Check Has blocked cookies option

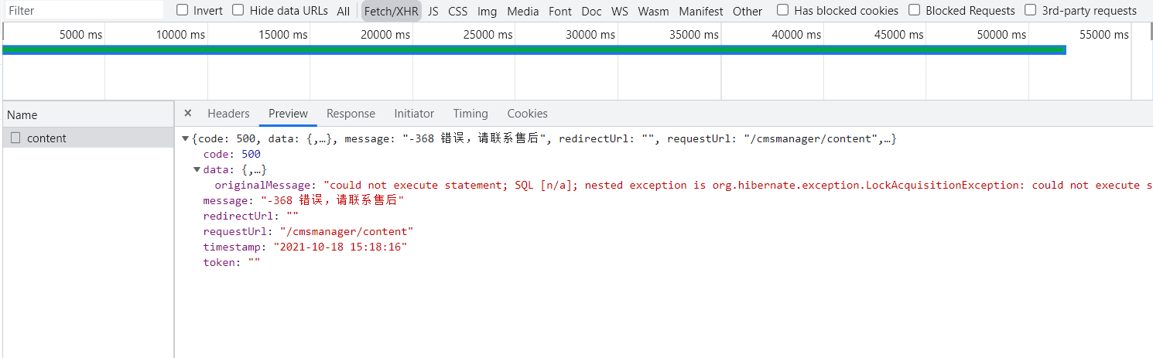(x=783, y=10)
